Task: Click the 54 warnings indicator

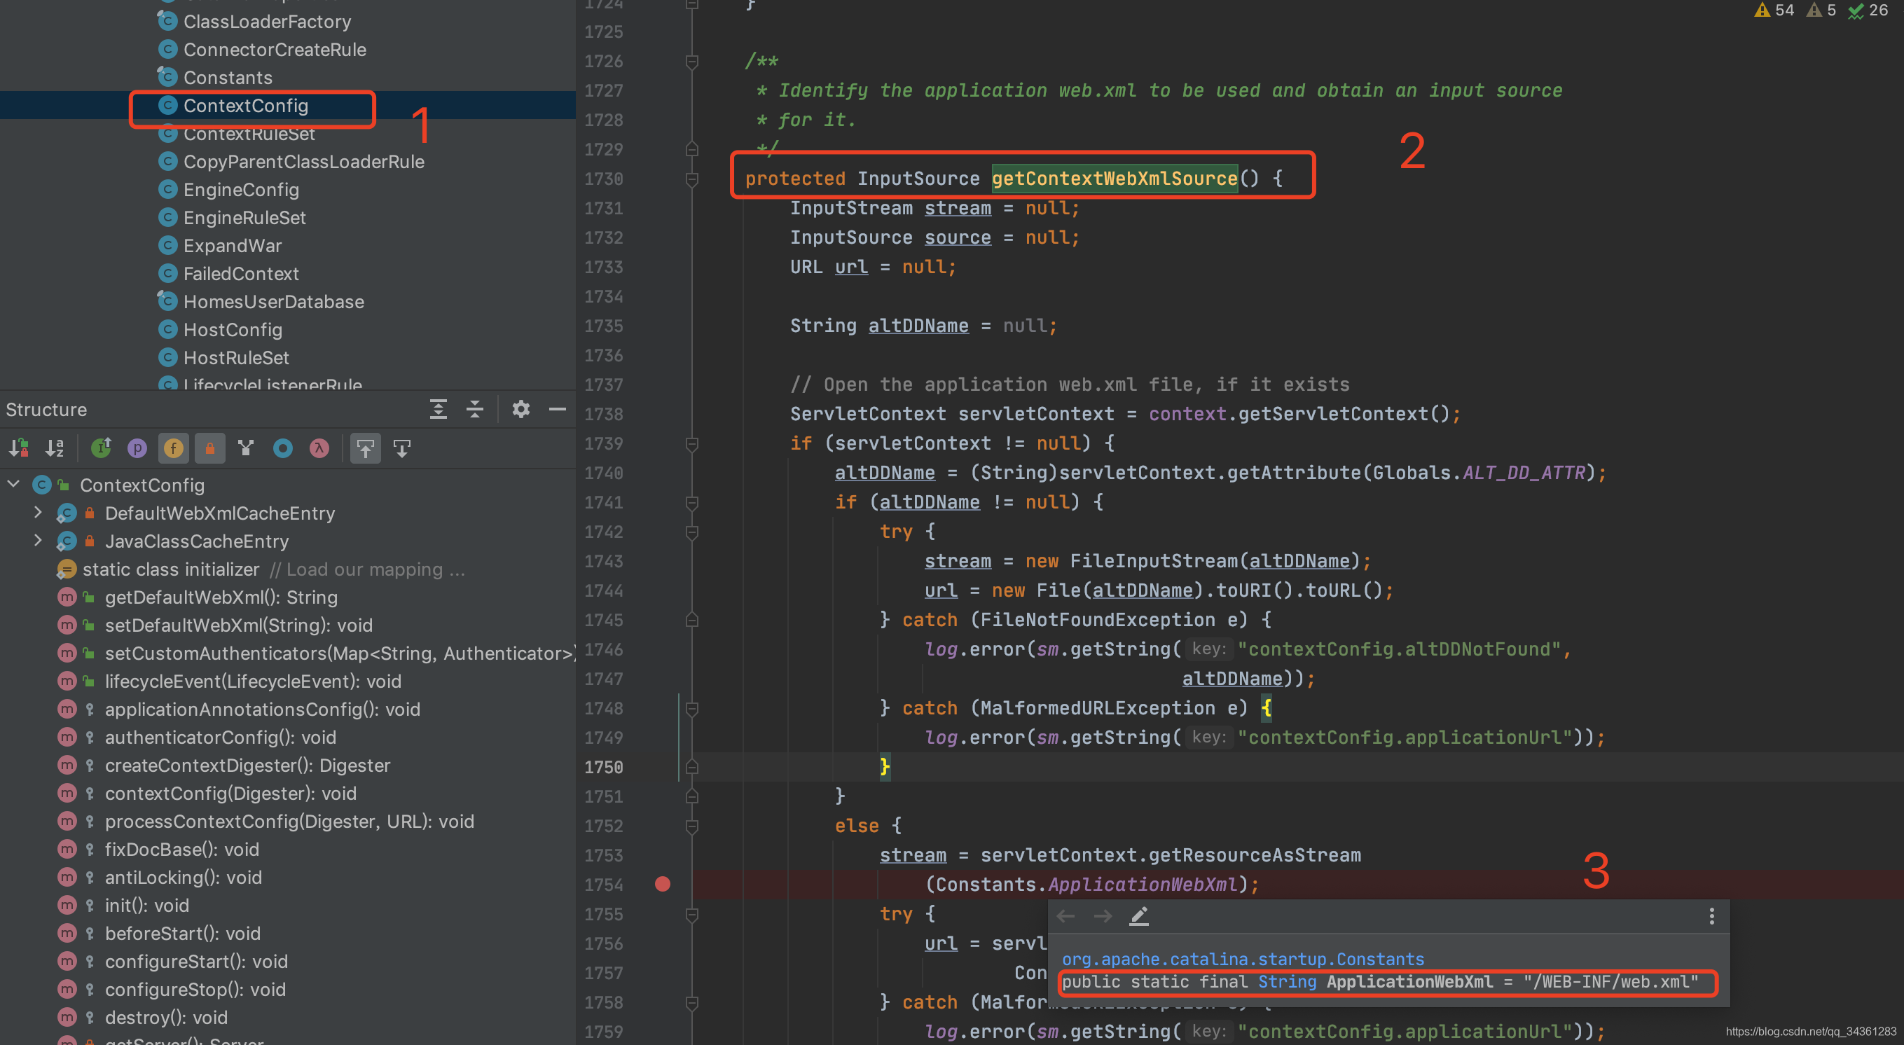Action: 1774,11
